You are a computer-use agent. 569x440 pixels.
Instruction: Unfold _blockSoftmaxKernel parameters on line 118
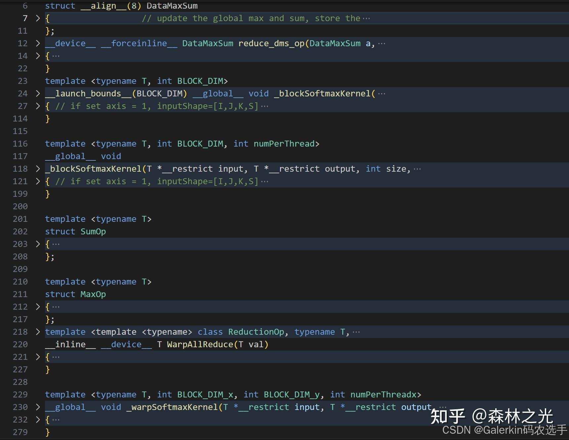click(37, 169)
